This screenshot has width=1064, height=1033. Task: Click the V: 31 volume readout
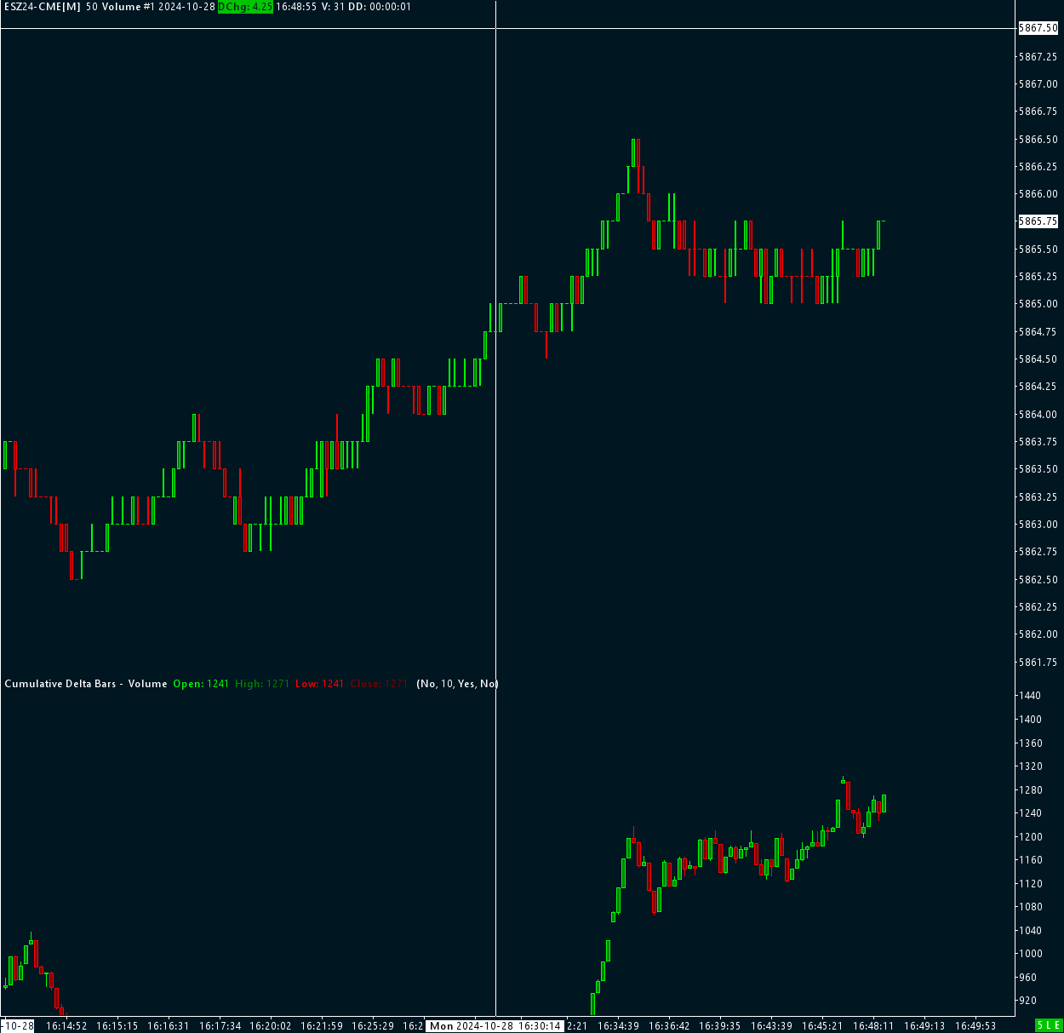333,7
